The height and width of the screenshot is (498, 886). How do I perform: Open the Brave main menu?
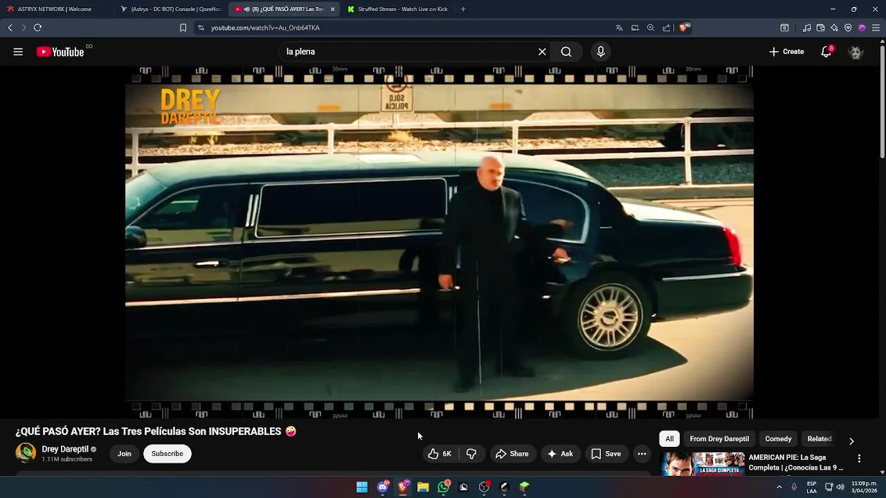point(876,28)
